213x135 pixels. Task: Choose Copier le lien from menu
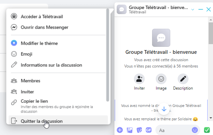coord(34,101)
